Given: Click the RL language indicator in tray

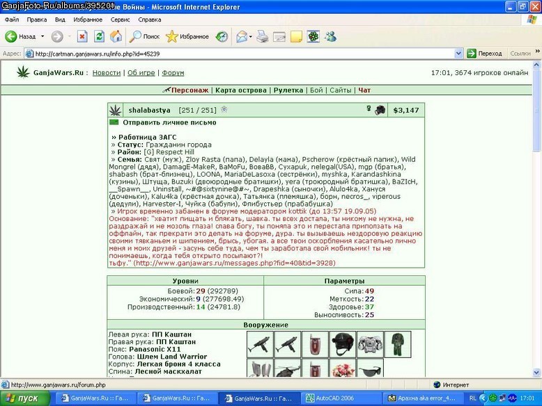Looking at the screenshot, I should coord(472,398).
